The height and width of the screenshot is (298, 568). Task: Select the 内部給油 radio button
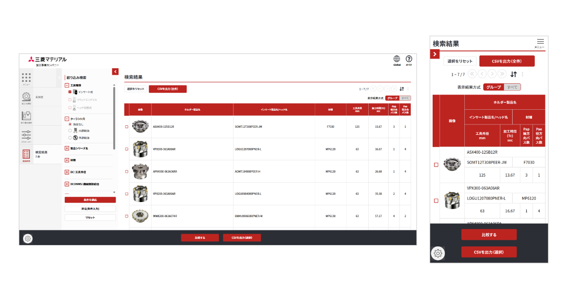coord(70,131)
